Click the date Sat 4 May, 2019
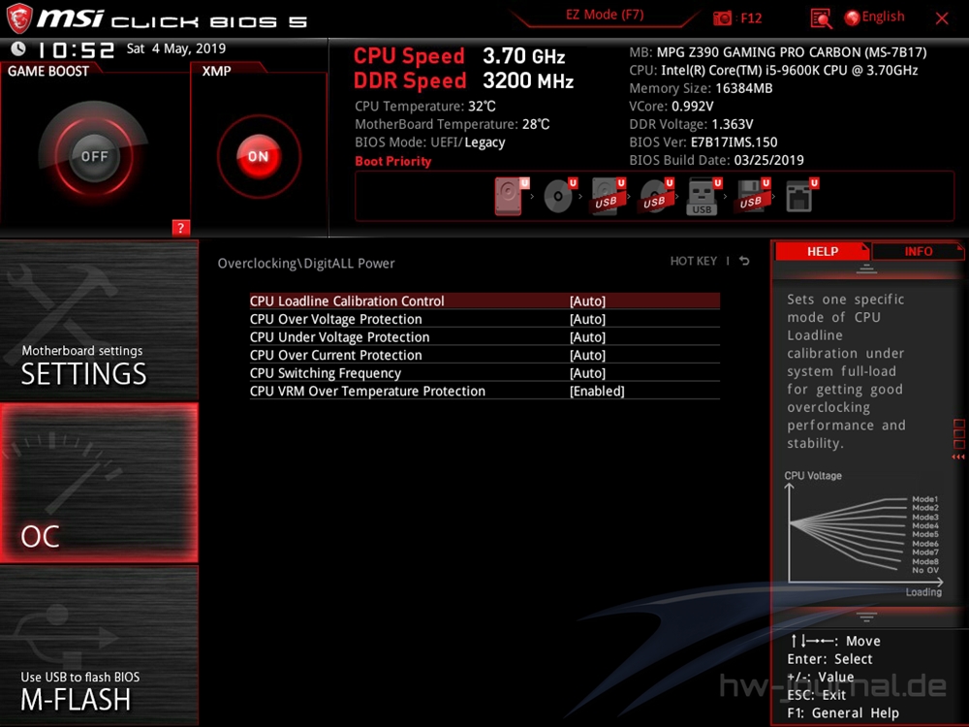This screenshot has height=727, width=969. [x=176, y=48]
